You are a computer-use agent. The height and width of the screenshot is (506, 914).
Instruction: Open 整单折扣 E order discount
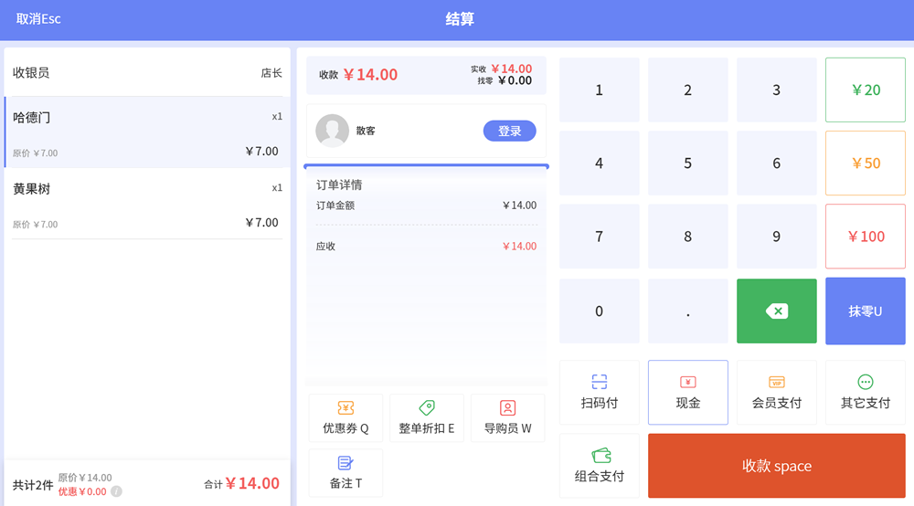[x=426, y=418]
